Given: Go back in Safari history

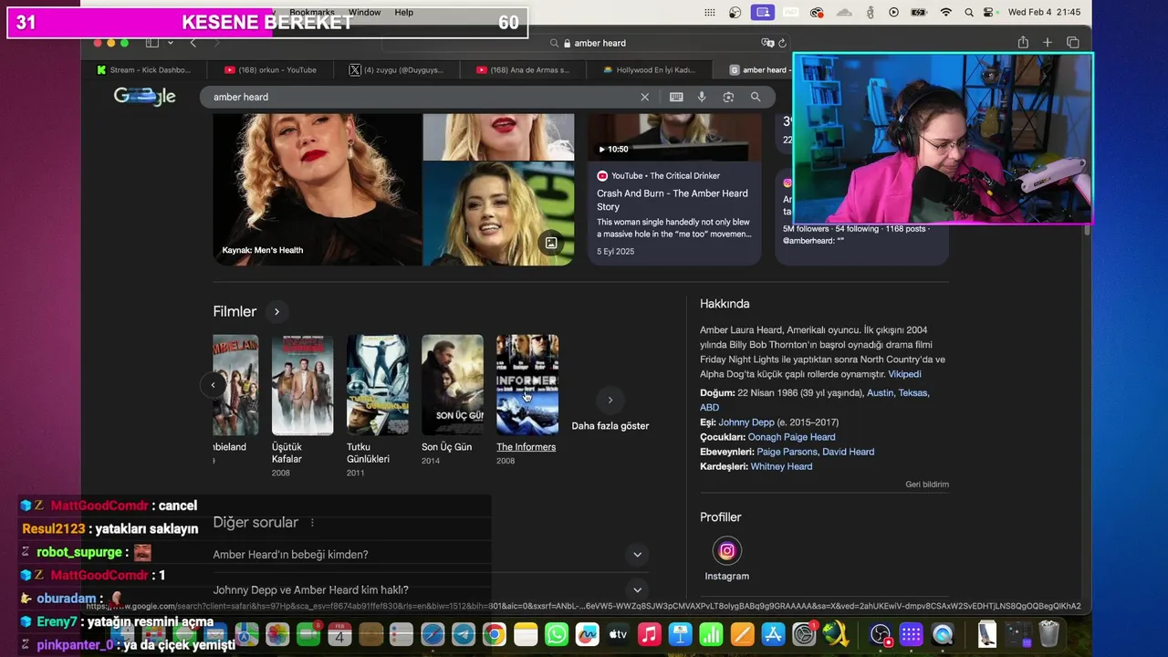Looking at the screenshot, I should (x=193, y=43).
